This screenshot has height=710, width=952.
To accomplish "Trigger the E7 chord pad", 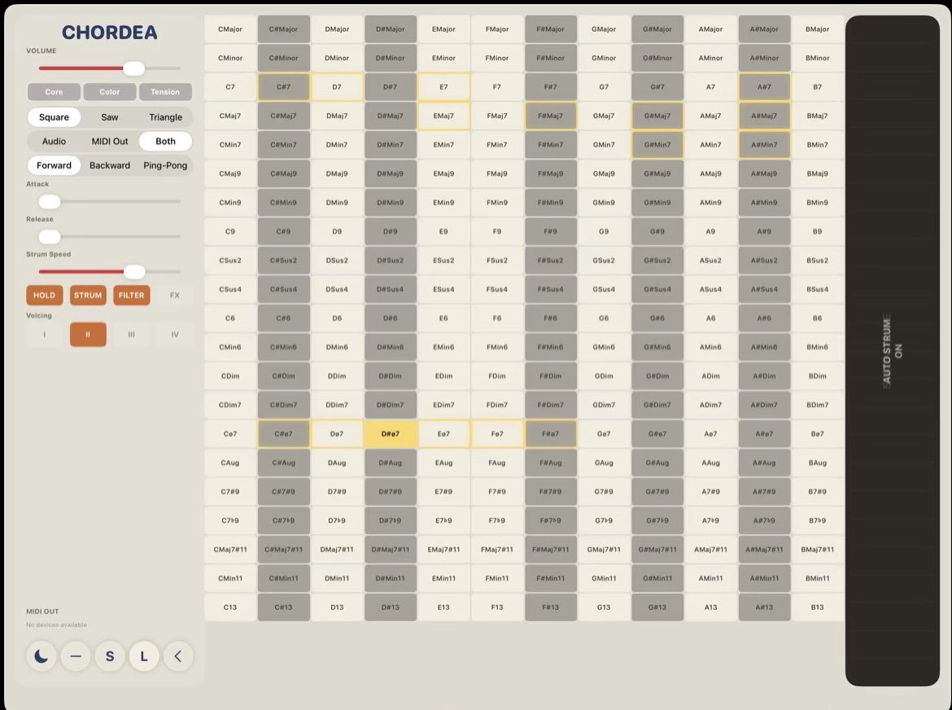I will click(x=443, y=87).
